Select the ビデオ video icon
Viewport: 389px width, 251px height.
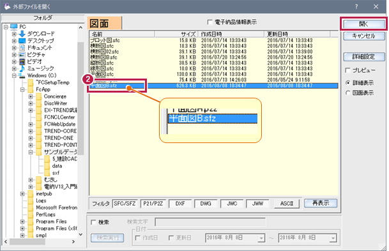click(x=22, y=61)
